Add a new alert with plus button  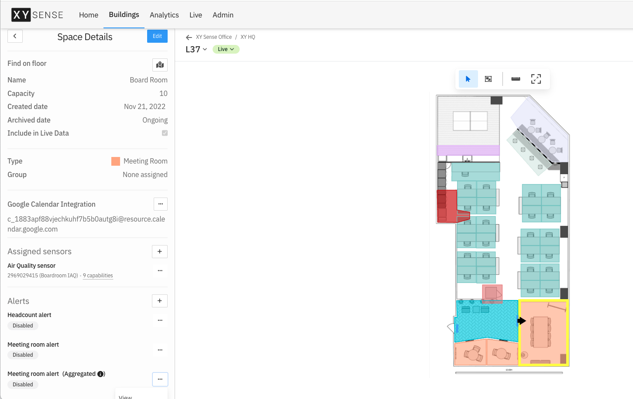click(160, 301)
